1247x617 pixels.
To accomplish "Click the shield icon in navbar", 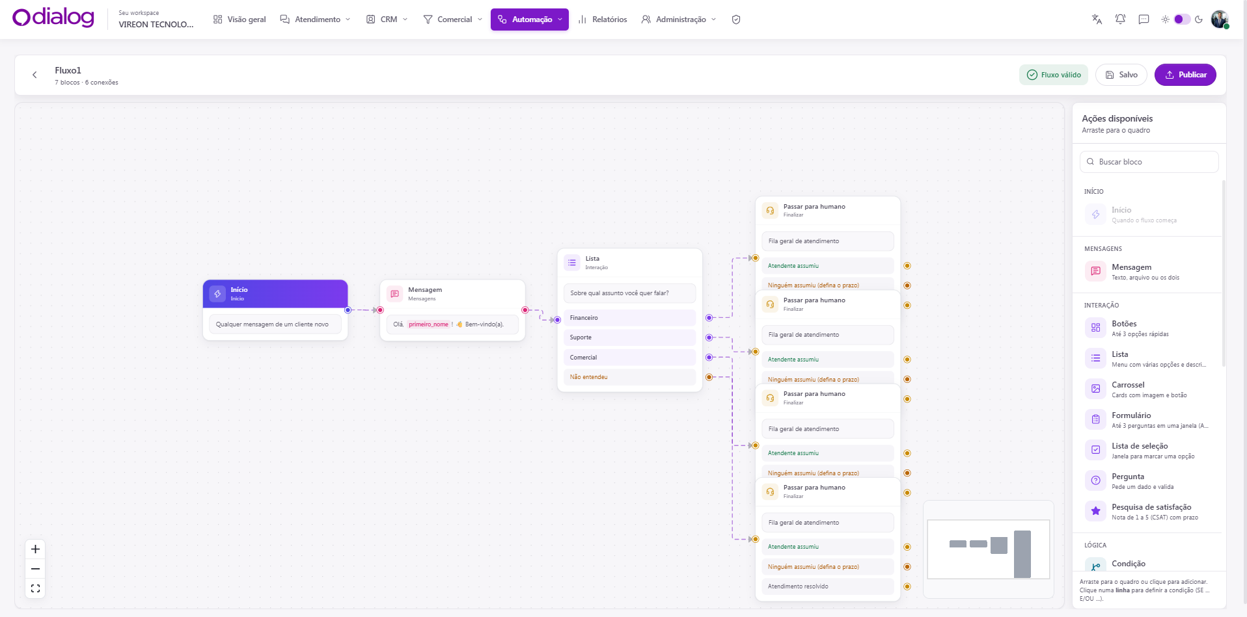I will 736,20.
